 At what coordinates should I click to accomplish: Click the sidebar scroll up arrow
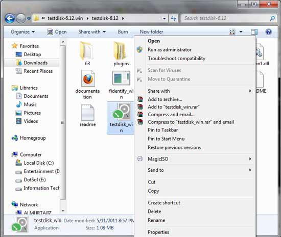pos(63,42)
